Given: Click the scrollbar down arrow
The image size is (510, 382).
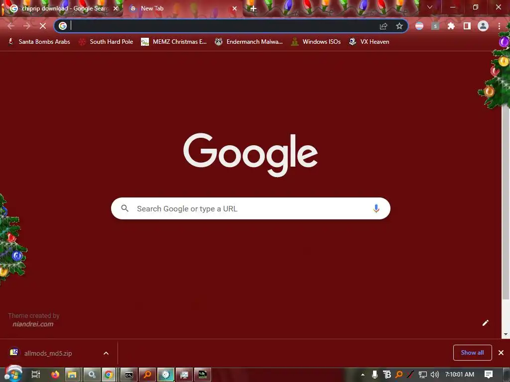Looking at the screenshot, I should pyautogui.click(x=506, y=334).
